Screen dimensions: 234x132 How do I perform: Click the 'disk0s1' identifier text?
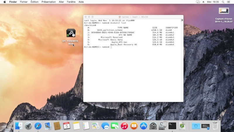[x=170, y=33]
